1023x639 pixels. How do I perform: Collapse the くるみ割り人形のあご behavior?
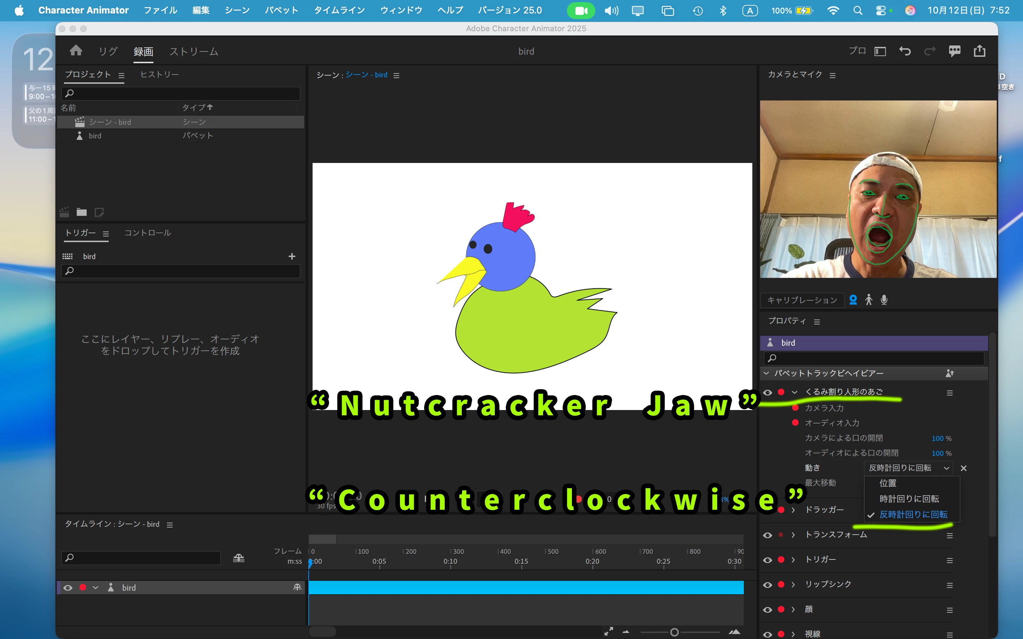coord(795,392)
